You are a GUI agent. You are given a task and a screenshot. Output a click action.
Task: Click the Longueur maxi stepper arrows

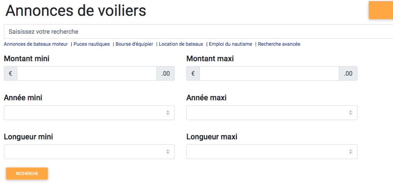(x=350, y=152)
